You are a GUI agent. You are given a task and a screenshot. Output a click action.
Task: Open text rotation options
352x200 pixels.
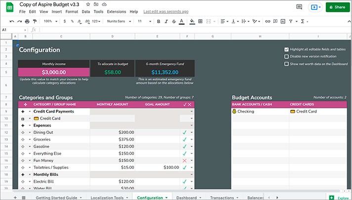tap(256, 21)
